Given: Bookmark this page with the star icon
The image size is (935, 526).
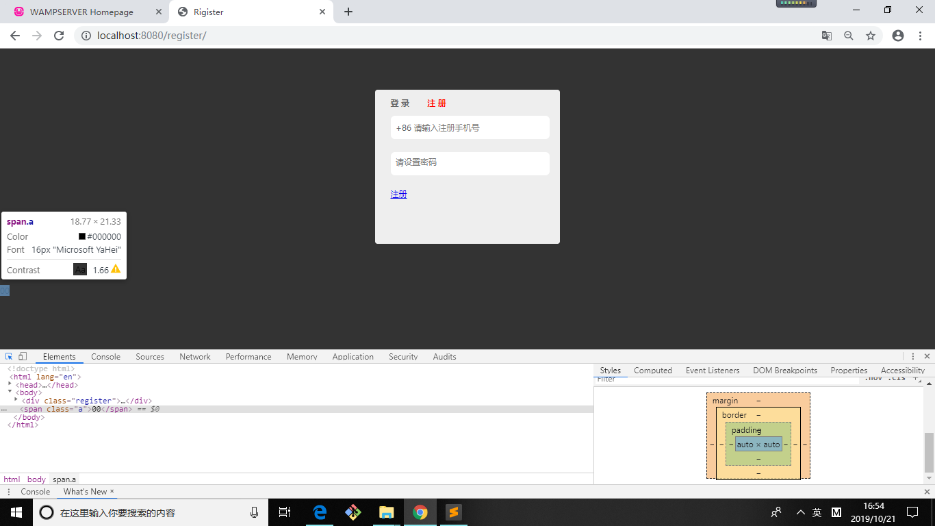Looking at the screenshot, I should 871,36.
